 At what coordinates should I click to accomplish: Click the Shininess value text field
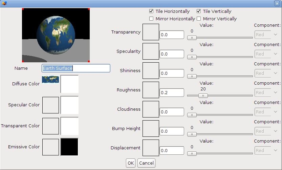tap(172, 73)
